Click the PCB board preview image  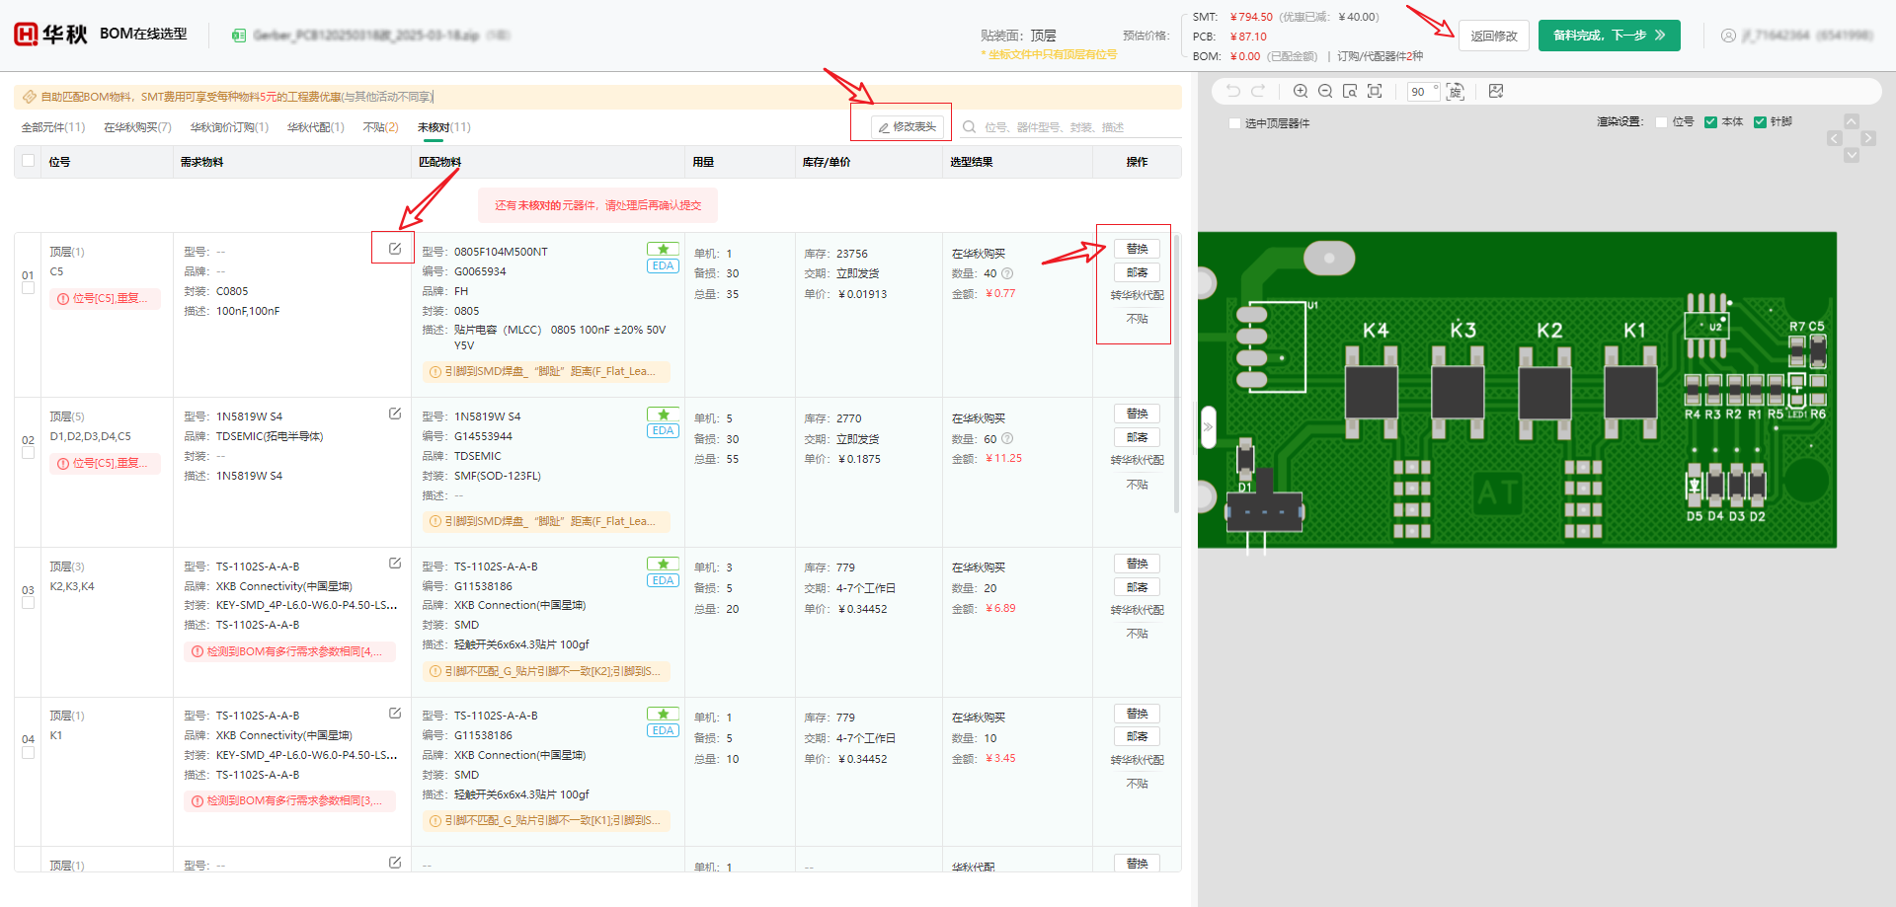(1517, 390)
